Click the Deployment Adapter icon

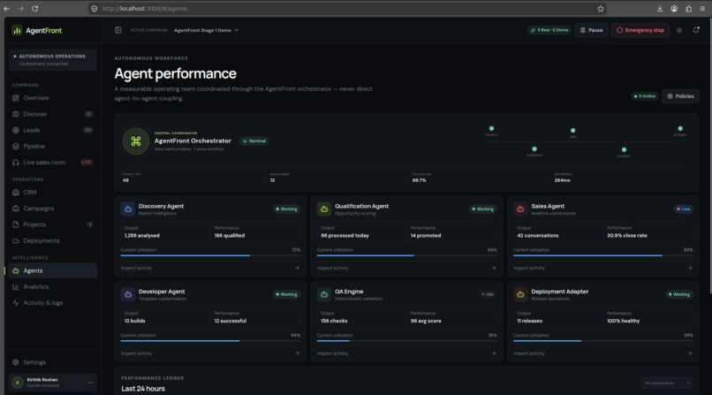coord(520,294)
